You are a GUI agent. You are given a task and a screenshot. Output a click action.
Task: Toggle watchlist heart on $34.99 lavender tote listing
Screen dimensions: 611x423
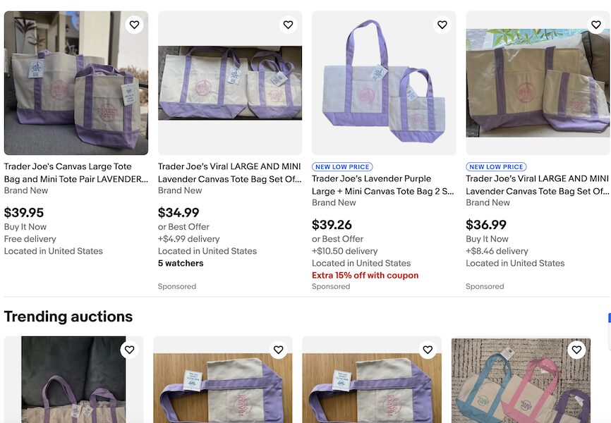point(288,25)
